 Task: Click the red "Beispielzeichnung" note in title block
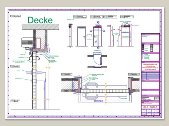click(x=150, y=67)
